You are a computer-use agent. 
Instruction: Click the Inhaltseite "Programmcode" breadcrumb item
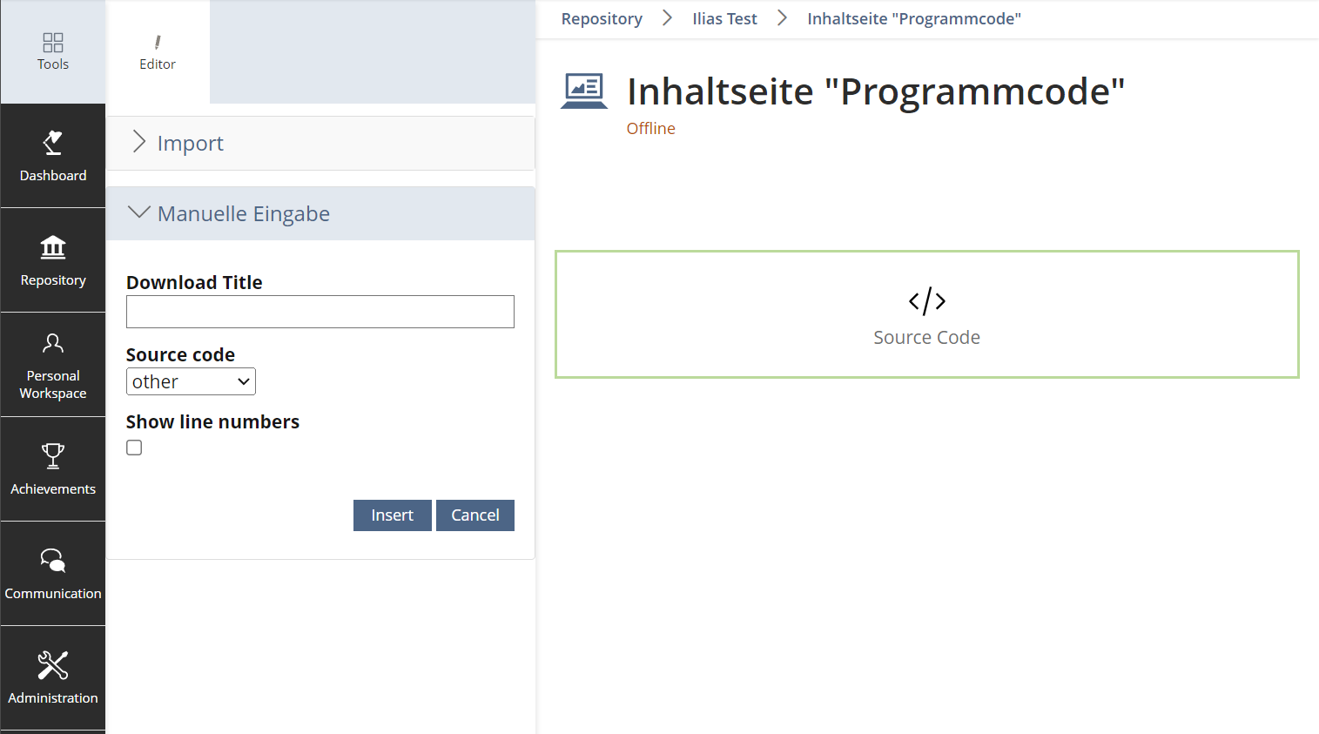[x=913, y=18]
